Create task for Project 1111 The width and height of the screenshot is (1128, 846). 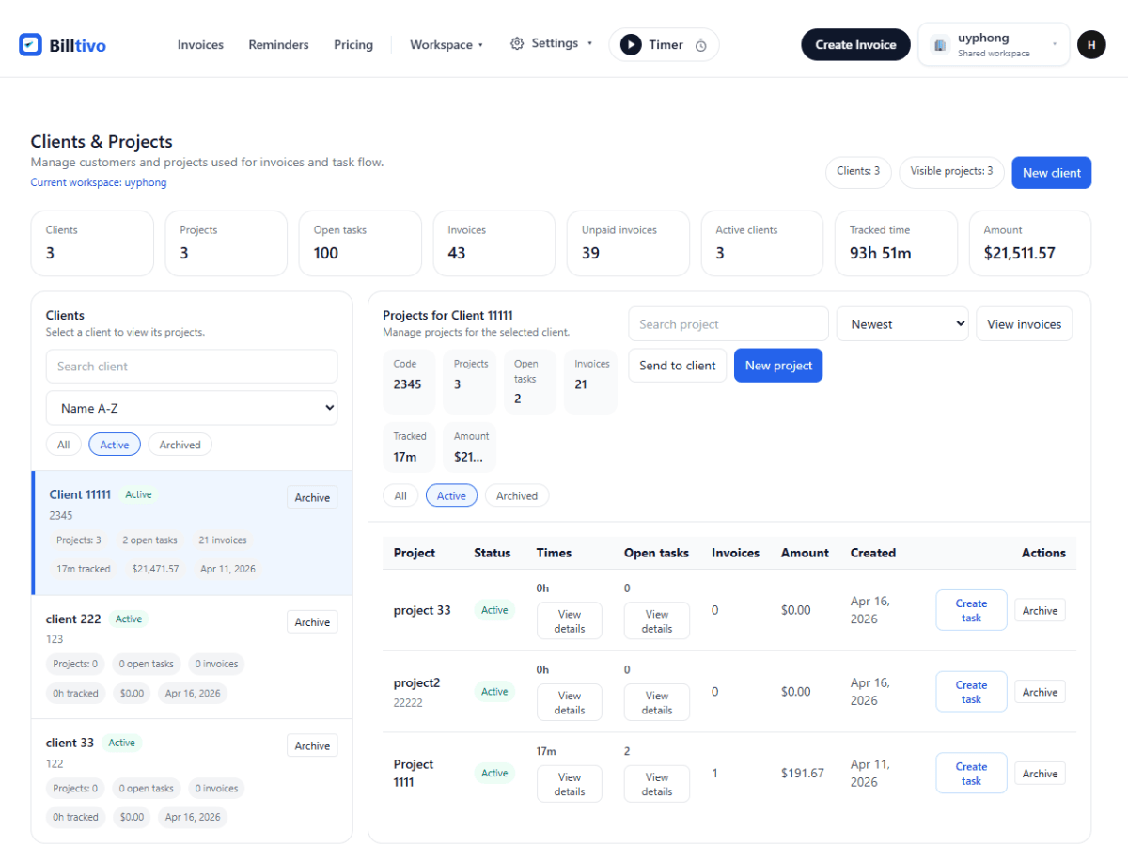click(971, 774)
